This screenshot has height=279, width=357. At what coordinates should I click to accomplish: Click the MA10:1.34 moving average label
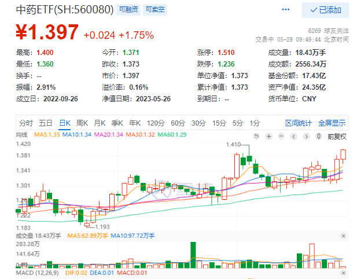(77, 135)
